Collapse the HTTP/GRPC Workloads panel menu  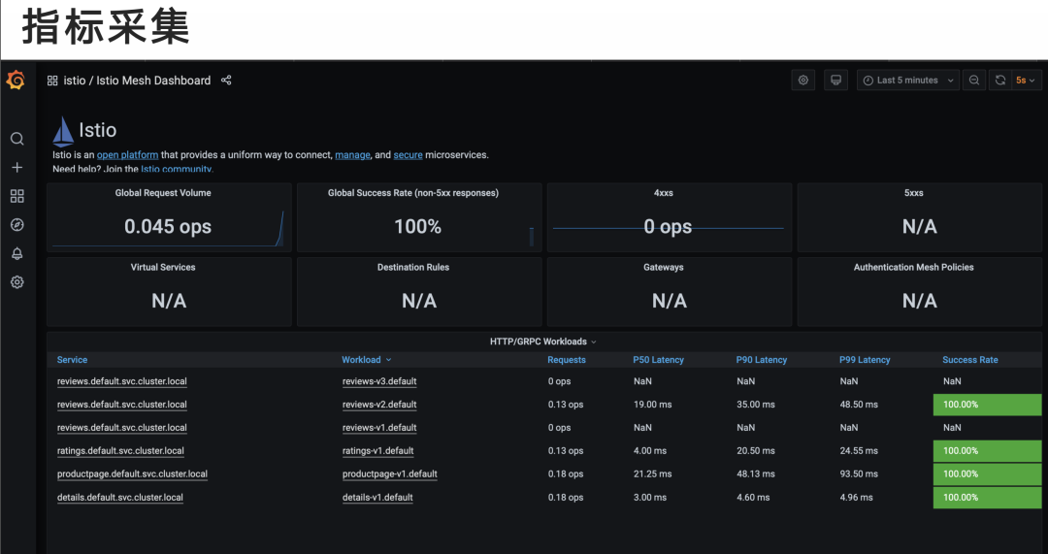(543, 342)
